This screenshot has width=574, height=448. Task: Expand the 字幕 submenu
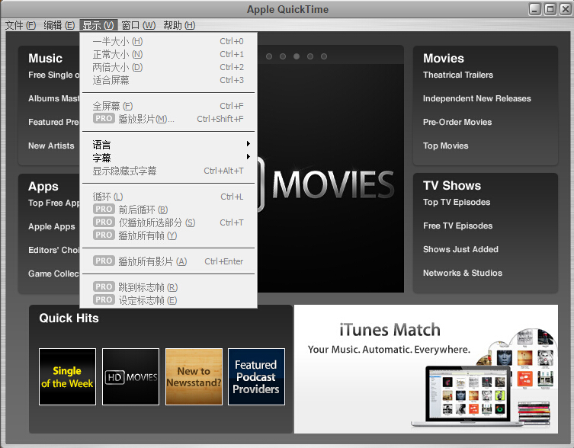pyautogui.click(x=168, y=158)
